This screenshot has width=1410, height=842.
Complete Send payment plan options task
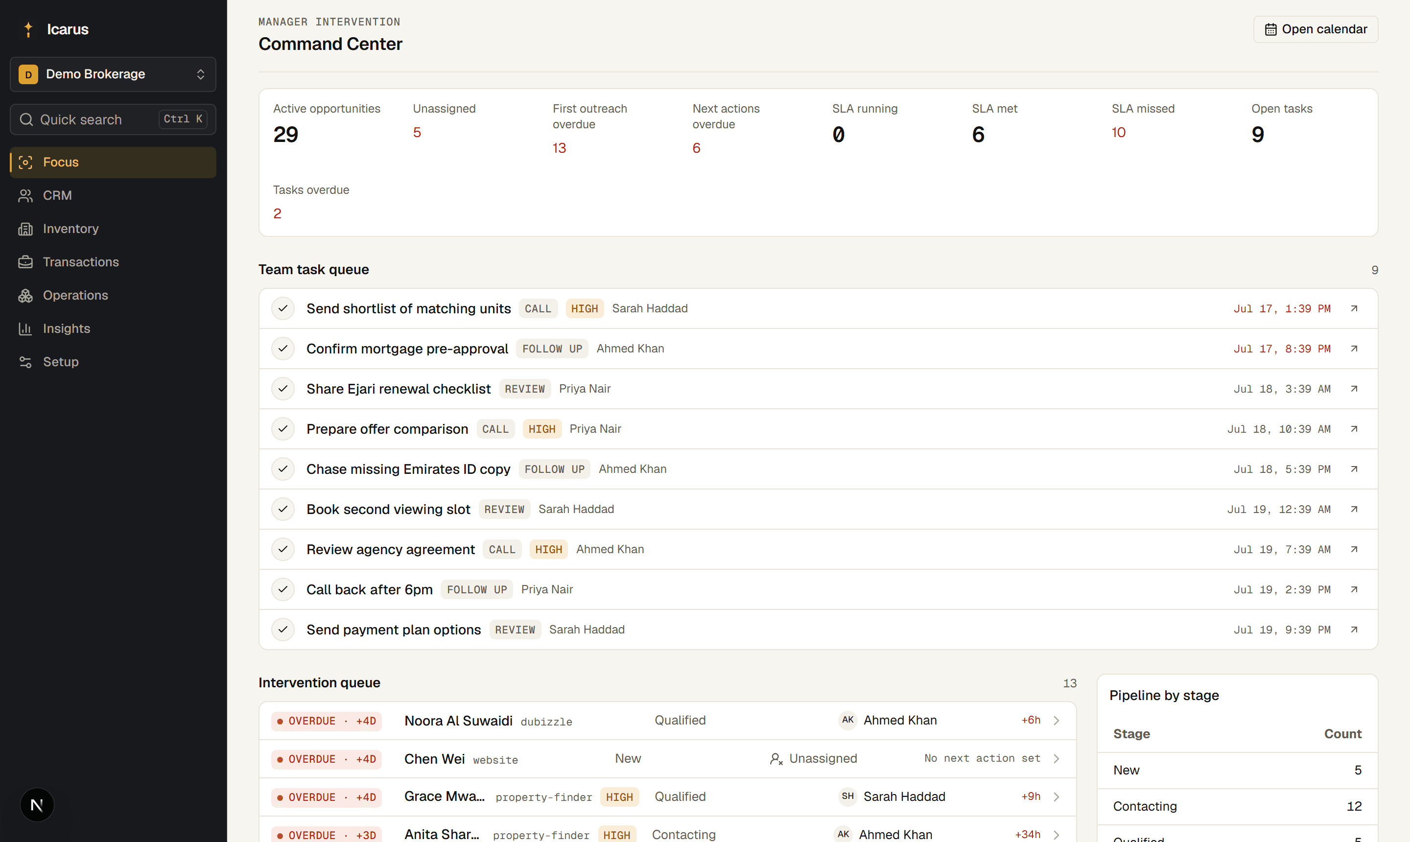tap(282, 629)
